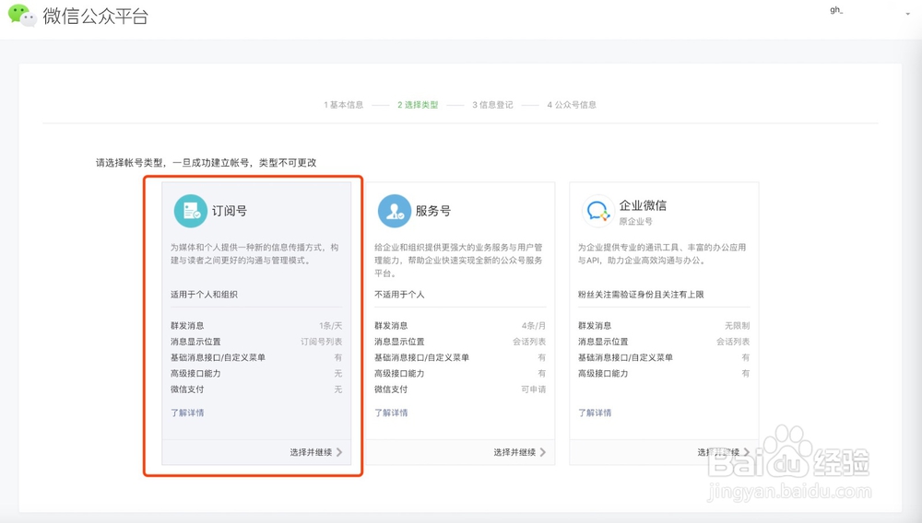Click the WeChat logo icon

pos(22,16)
